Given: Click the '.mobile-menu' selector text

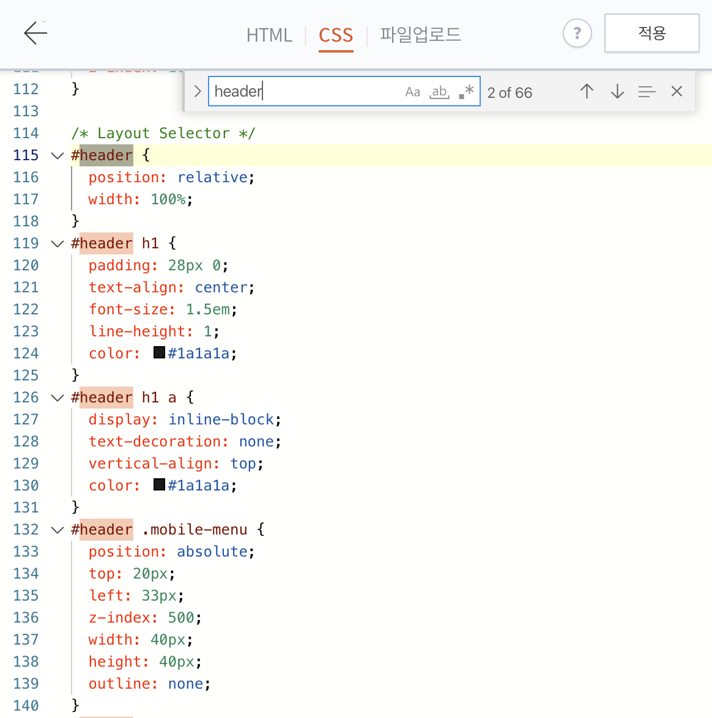Looking at the screenshot, I should (x=195, y=530).
